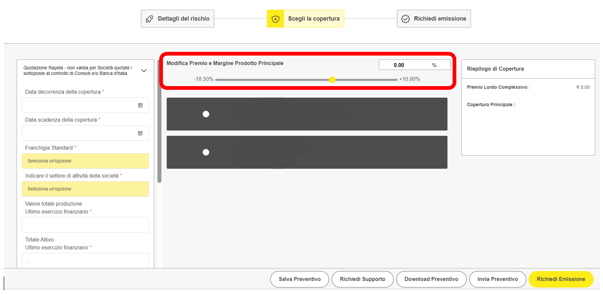Image resolution: width=603 pixels, height=294 pixels.
Task: Click the Valore totale produzione input field
Action: pyautogui.click(x=85, y=225)
